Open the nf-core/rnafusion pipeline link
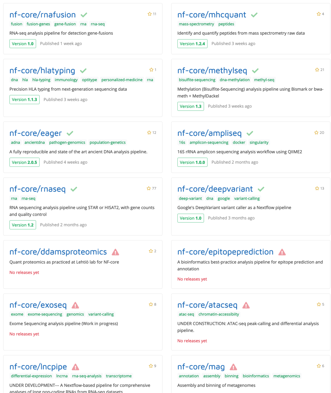 (43, 15)
